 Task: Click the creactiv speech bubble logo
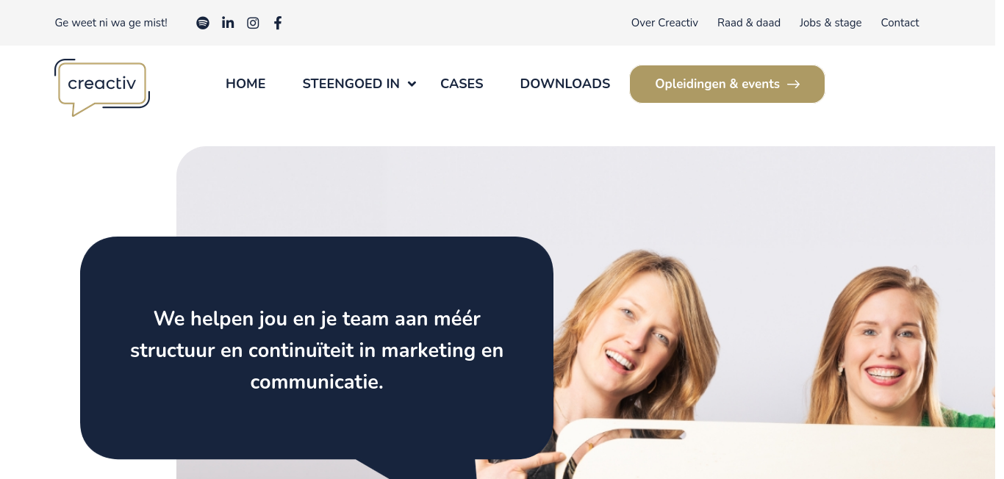tap(102, 87)
